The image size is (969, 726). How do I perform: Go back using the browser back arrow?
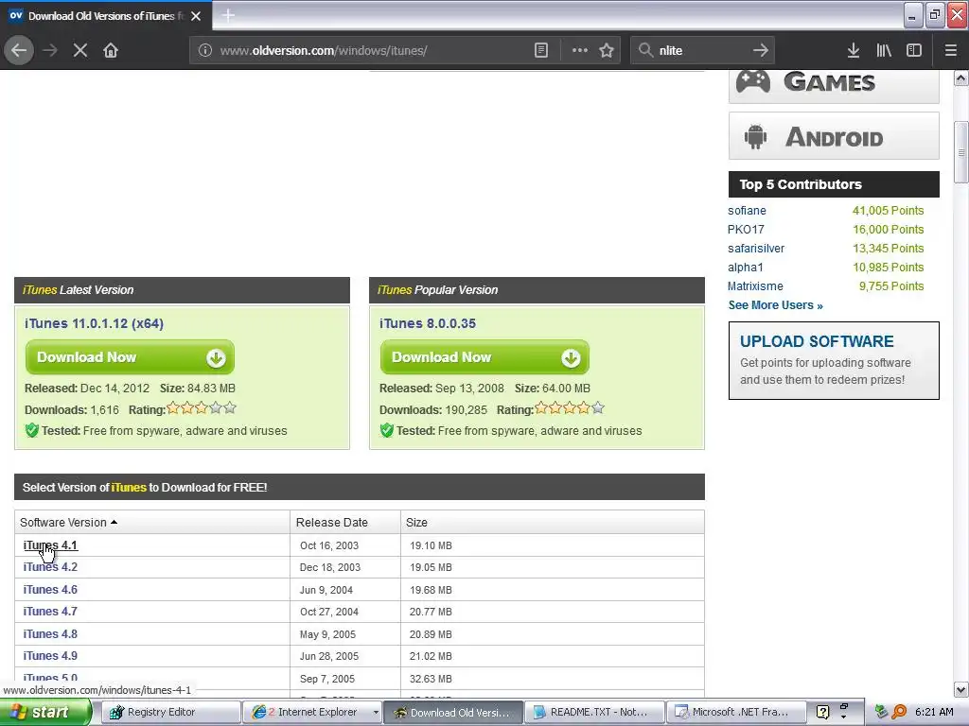19,50
